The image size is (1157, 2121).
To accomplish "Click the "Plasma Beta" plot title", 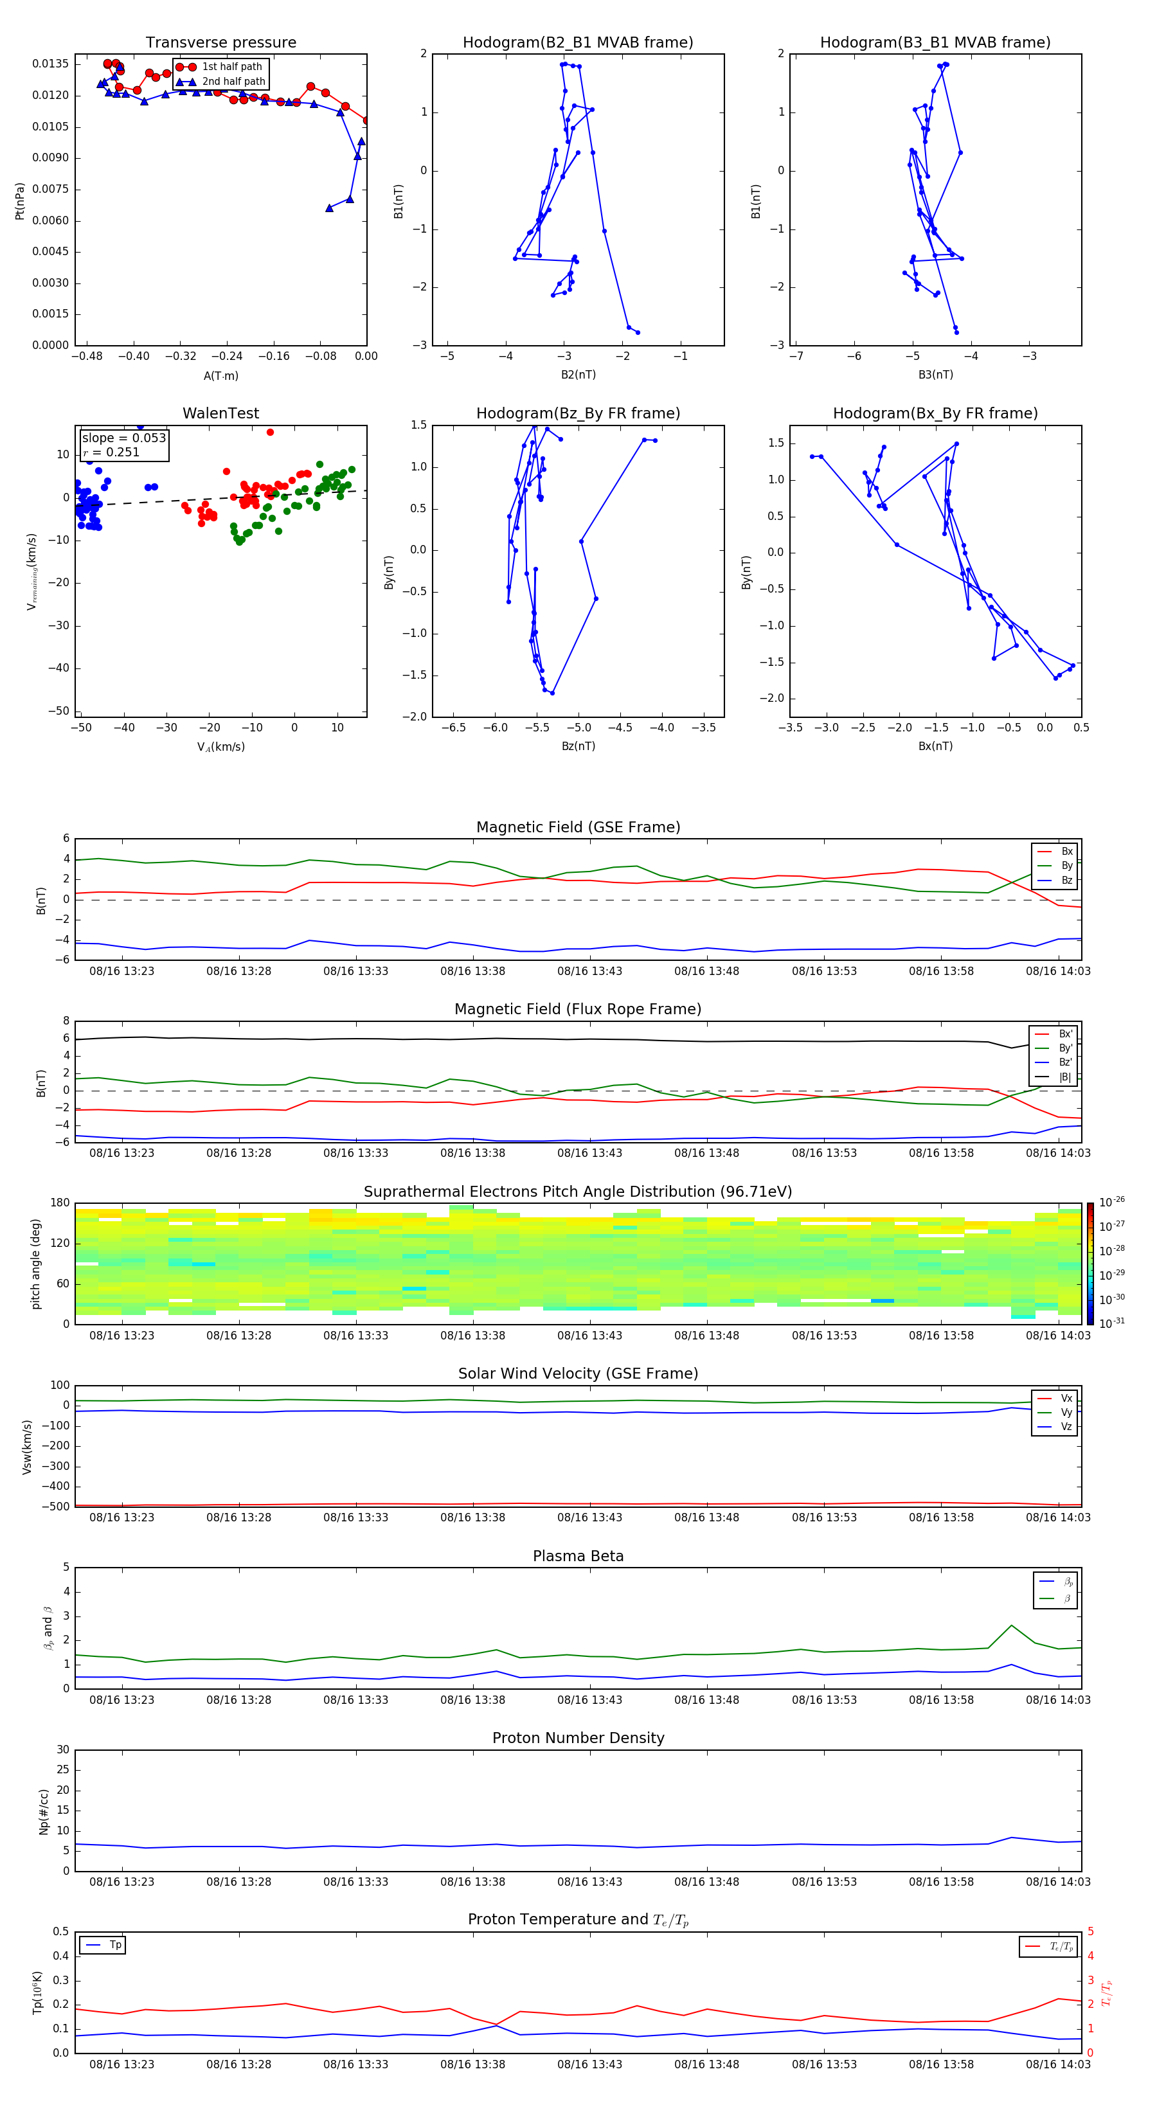I will point(578,1557).
